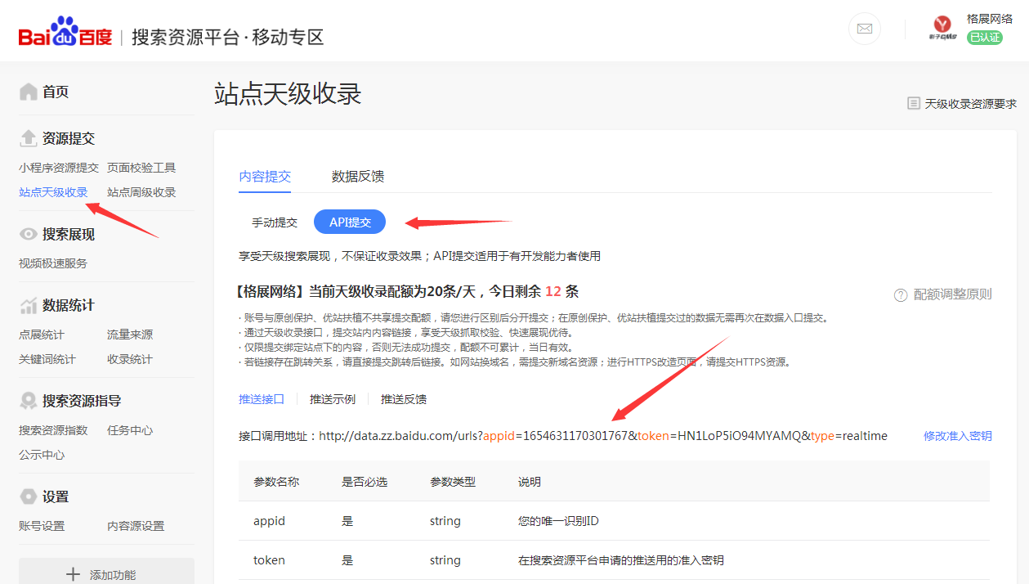Viewport: 1029px width, 584px height.
Task: Open 站点周级收录 in sidebar
Action: pyautogui.click(x=141, y=192)
